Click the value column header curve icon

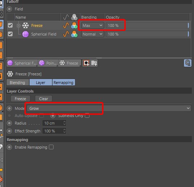click(x=66, y=17)
